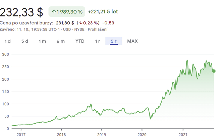The width and height of the screenshot is (218, 139).
Task: Click the green up arrow in percentage badge
Action: (x=54, y=12)
